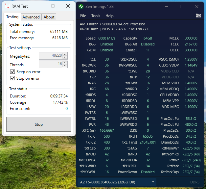Open the Tools menu in ZenTimings
This screenshot has height=189, width=206.
(x=96, y=16)
